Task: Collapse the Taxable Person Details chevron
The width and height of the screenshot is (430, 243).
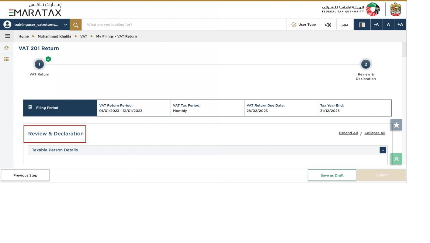Action: click(x=383, y=150)
